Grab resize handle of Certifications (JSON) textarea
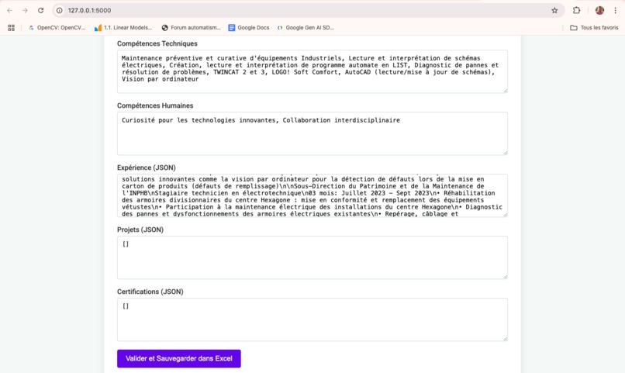The height and width of the screenshot is (373, 625). (505, 339)
